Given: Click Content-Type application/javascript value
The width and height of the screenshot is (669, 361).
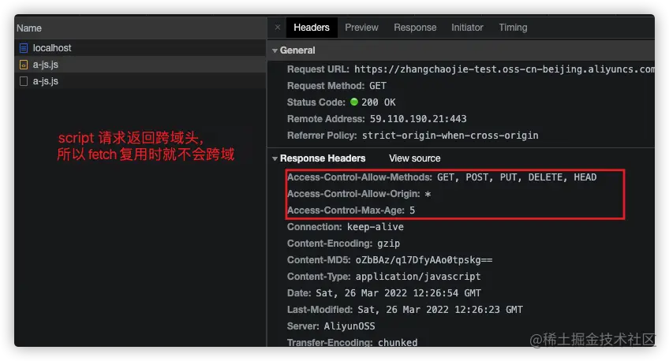Looking at the screenshot, I should (x=418, y=277).
